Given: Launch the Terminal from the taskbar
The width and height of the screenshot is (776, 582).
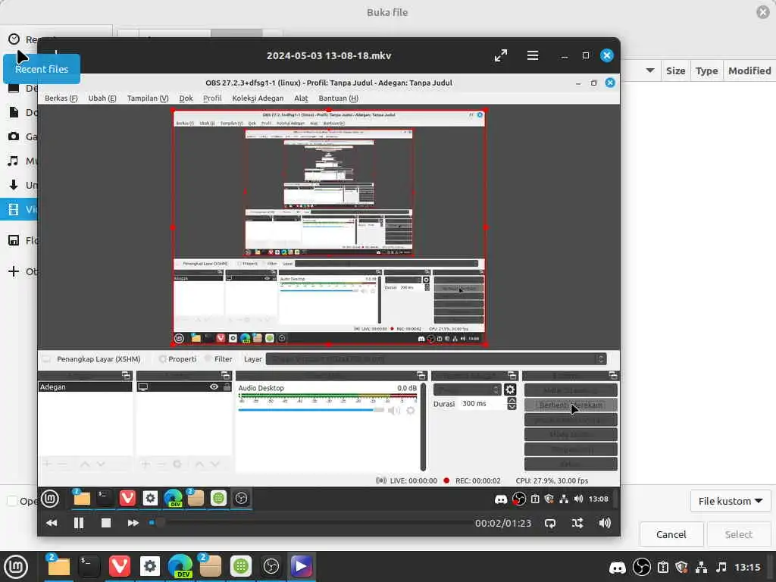Looking at the screenshot, I should 89,567.
